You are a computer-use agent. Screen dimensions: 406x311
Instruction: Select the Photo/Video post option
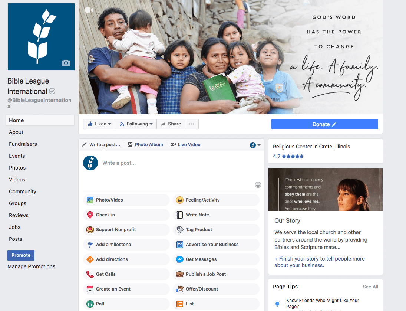click(x=126, y=200)
